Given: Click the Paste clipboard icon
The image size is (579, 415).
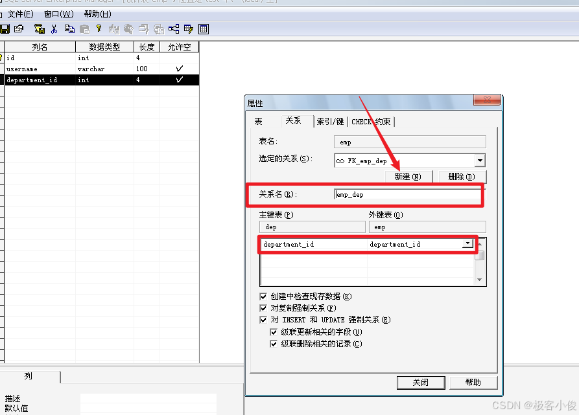Looking at the screenshot, I should [84, 29].
